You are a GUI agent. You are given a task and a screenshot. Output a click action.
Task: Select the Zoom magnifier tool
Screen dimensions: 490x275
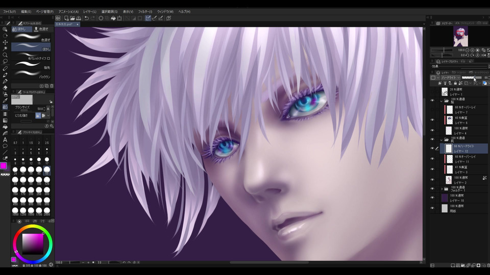pos(5,55)
